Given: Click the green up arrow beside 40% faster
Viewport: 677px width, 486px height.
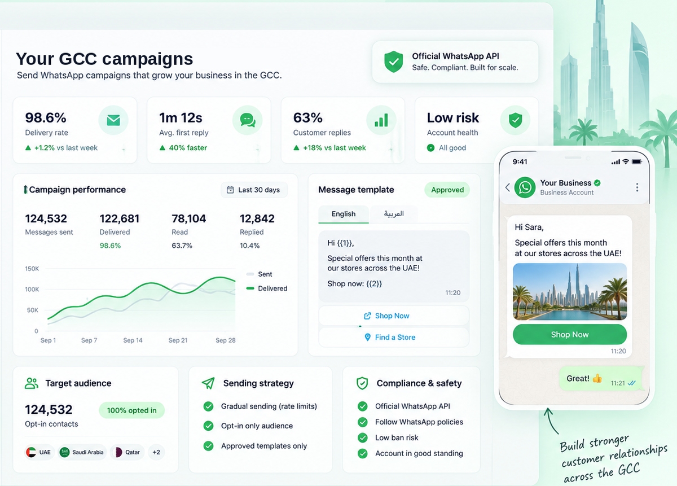Looking at the screenshot, I should click(x=162, y=148).
